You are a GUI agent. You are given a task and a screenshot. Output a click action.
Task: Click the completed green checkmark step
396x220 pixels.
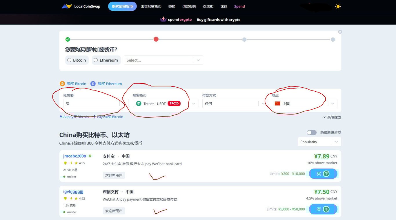pos(68,39)
